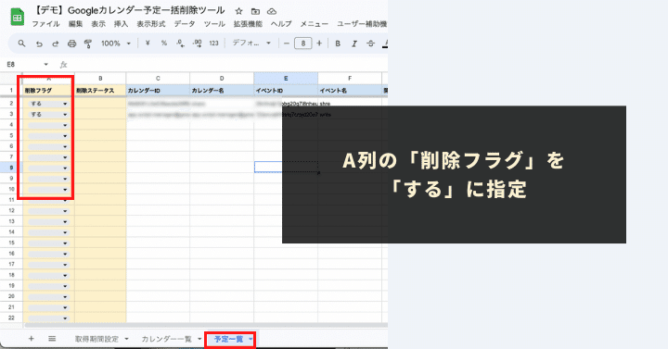Open the メニュー custom menu
This screenshot has width=668, height=349.
314,24
